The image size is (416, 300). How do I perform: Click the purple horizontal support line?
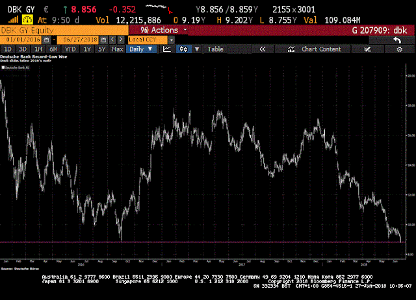(203, 242)
